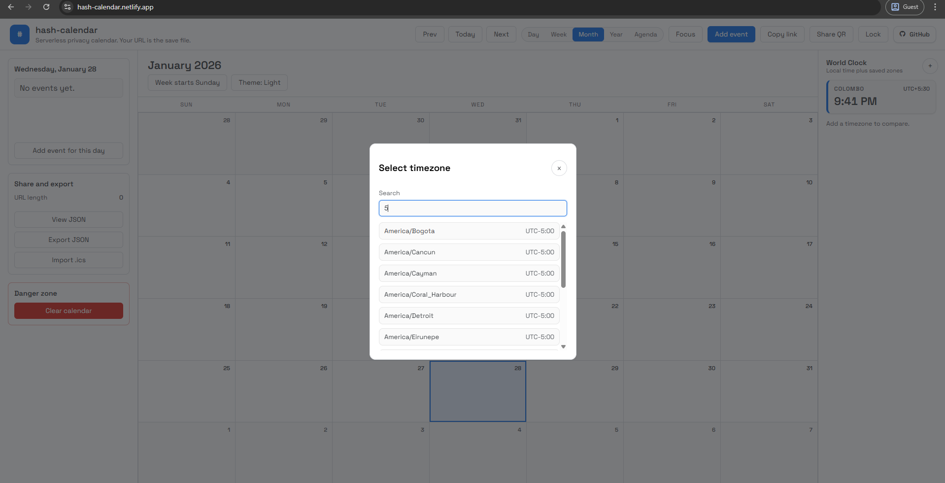The height and width of the screenshot is (483, 945).
Task: Switch to Day view
Action: [x=533, y=34]
